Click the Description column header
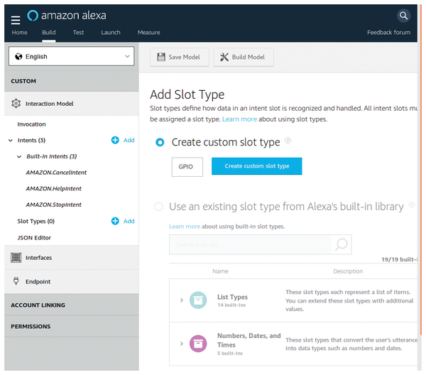 348,271
